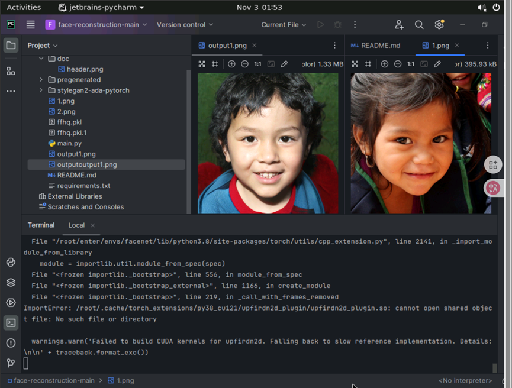Screen dimensions: 512x388
Task: Select the Local terminal tab
Action: tap(76, 225)
